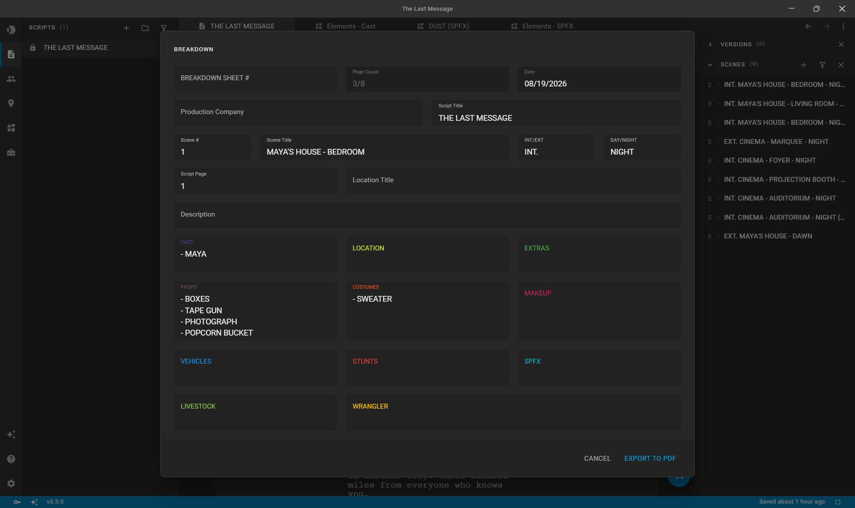Open the Elements shapes sidebar icon

pyautogui.click(x=11, y=128)
